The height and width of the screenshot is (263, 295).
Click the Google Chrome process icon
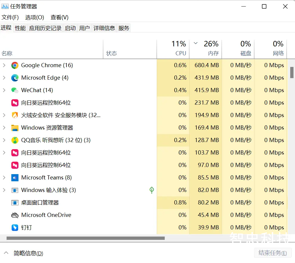pyautogui.click(x=15, y=65)
